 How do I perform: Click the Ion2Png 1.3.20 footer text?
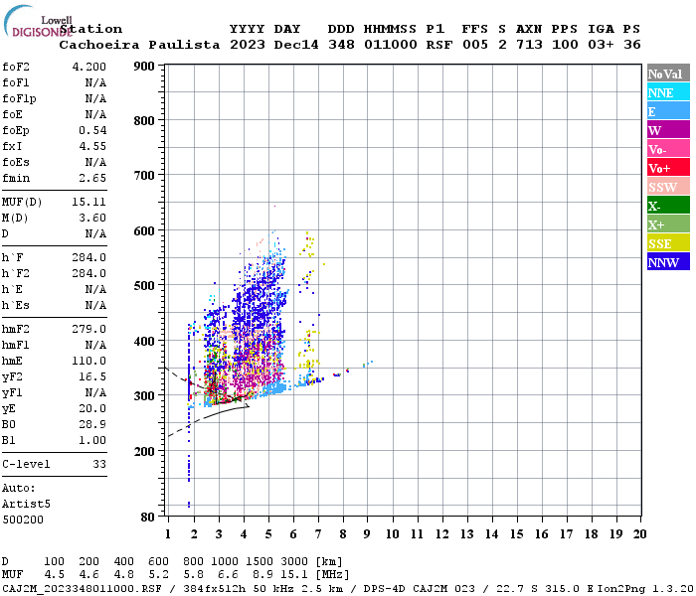[x=646, y=588]
